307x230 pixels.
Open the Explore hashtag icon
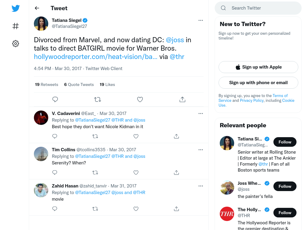pos(16,26)
